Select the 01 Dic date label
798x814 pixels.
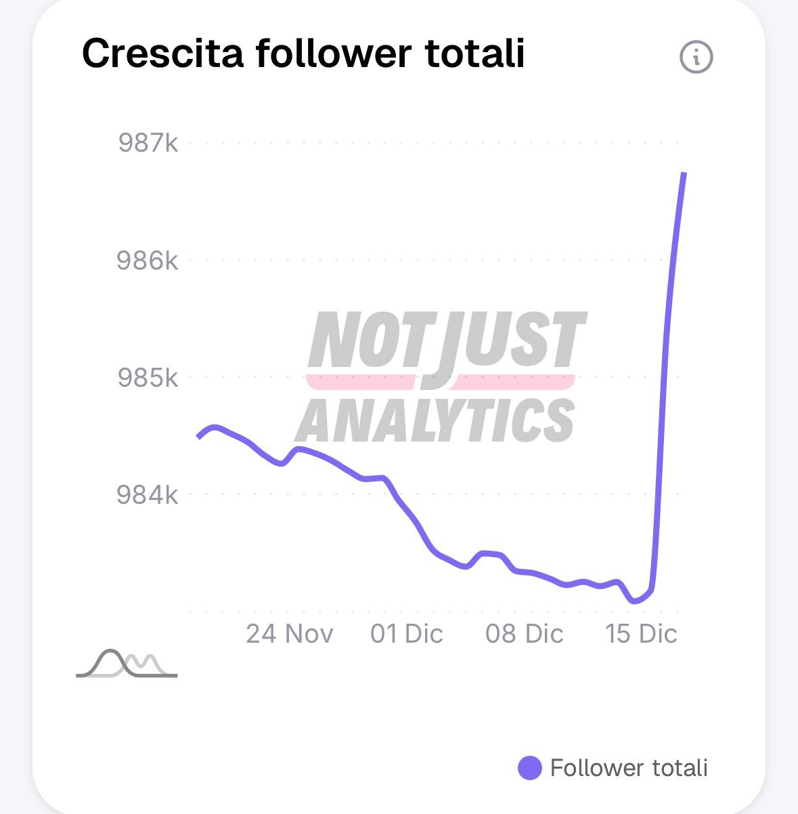(407, 634)
